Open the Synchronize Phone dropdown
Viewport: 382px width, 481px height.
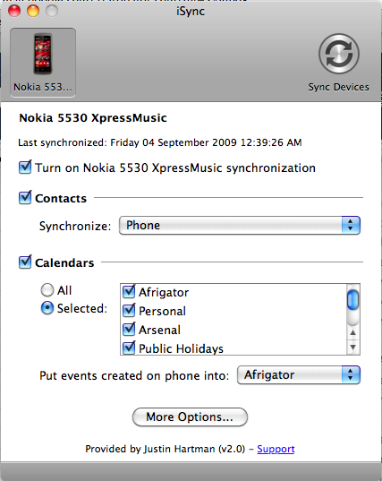coord(240,226)
